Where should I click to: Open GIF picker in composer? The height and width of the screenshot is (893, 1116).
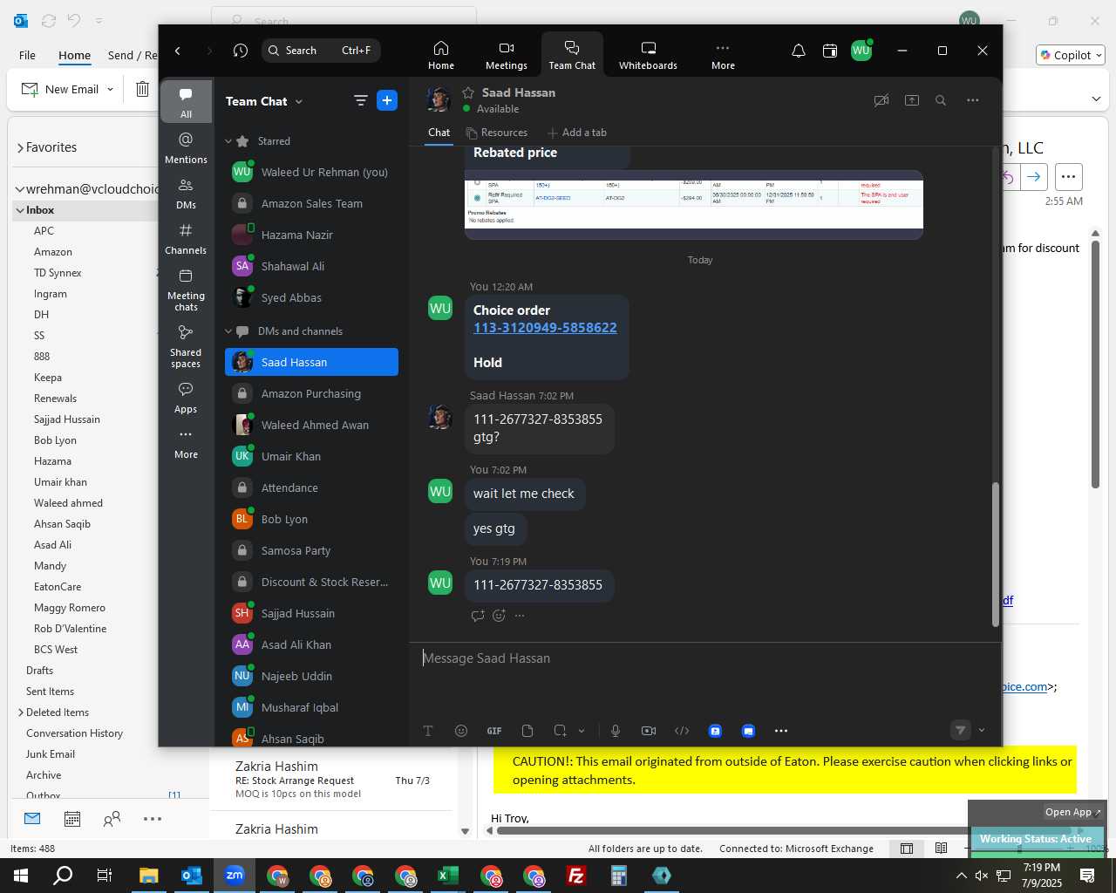pos(494,731)
